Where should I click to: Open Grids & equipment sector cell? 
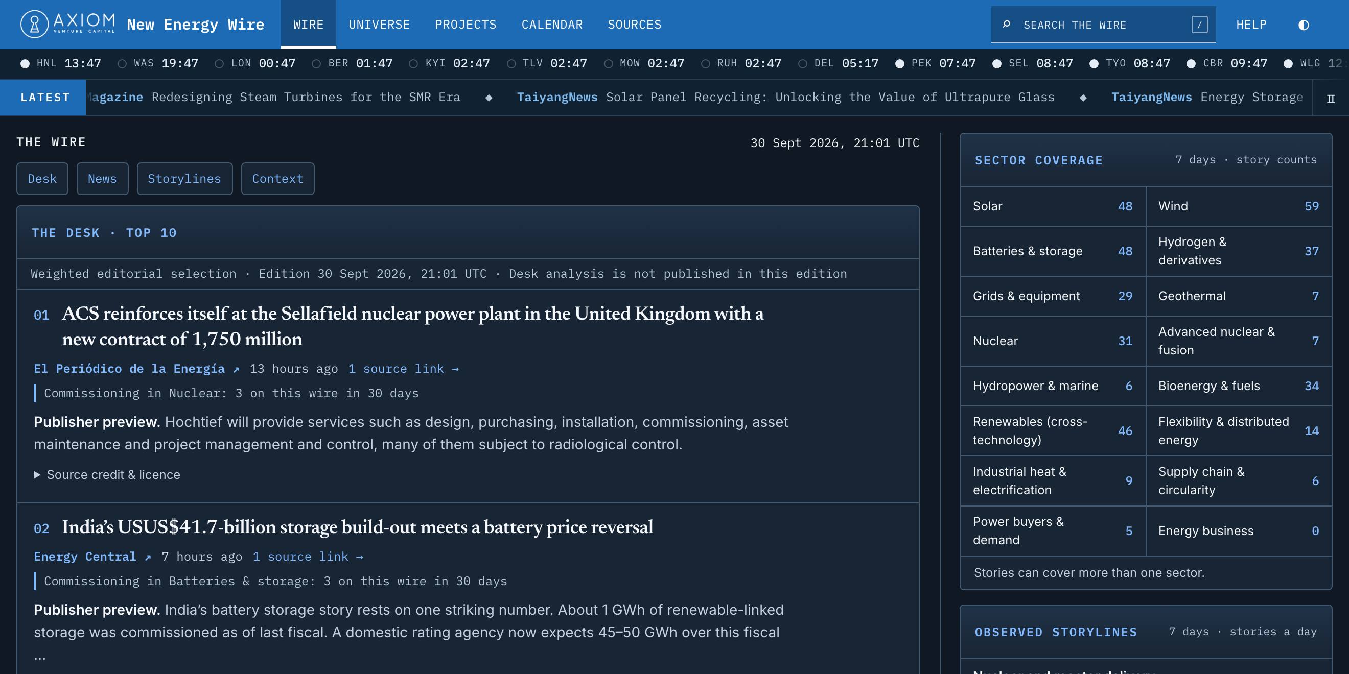(1053, 296)
